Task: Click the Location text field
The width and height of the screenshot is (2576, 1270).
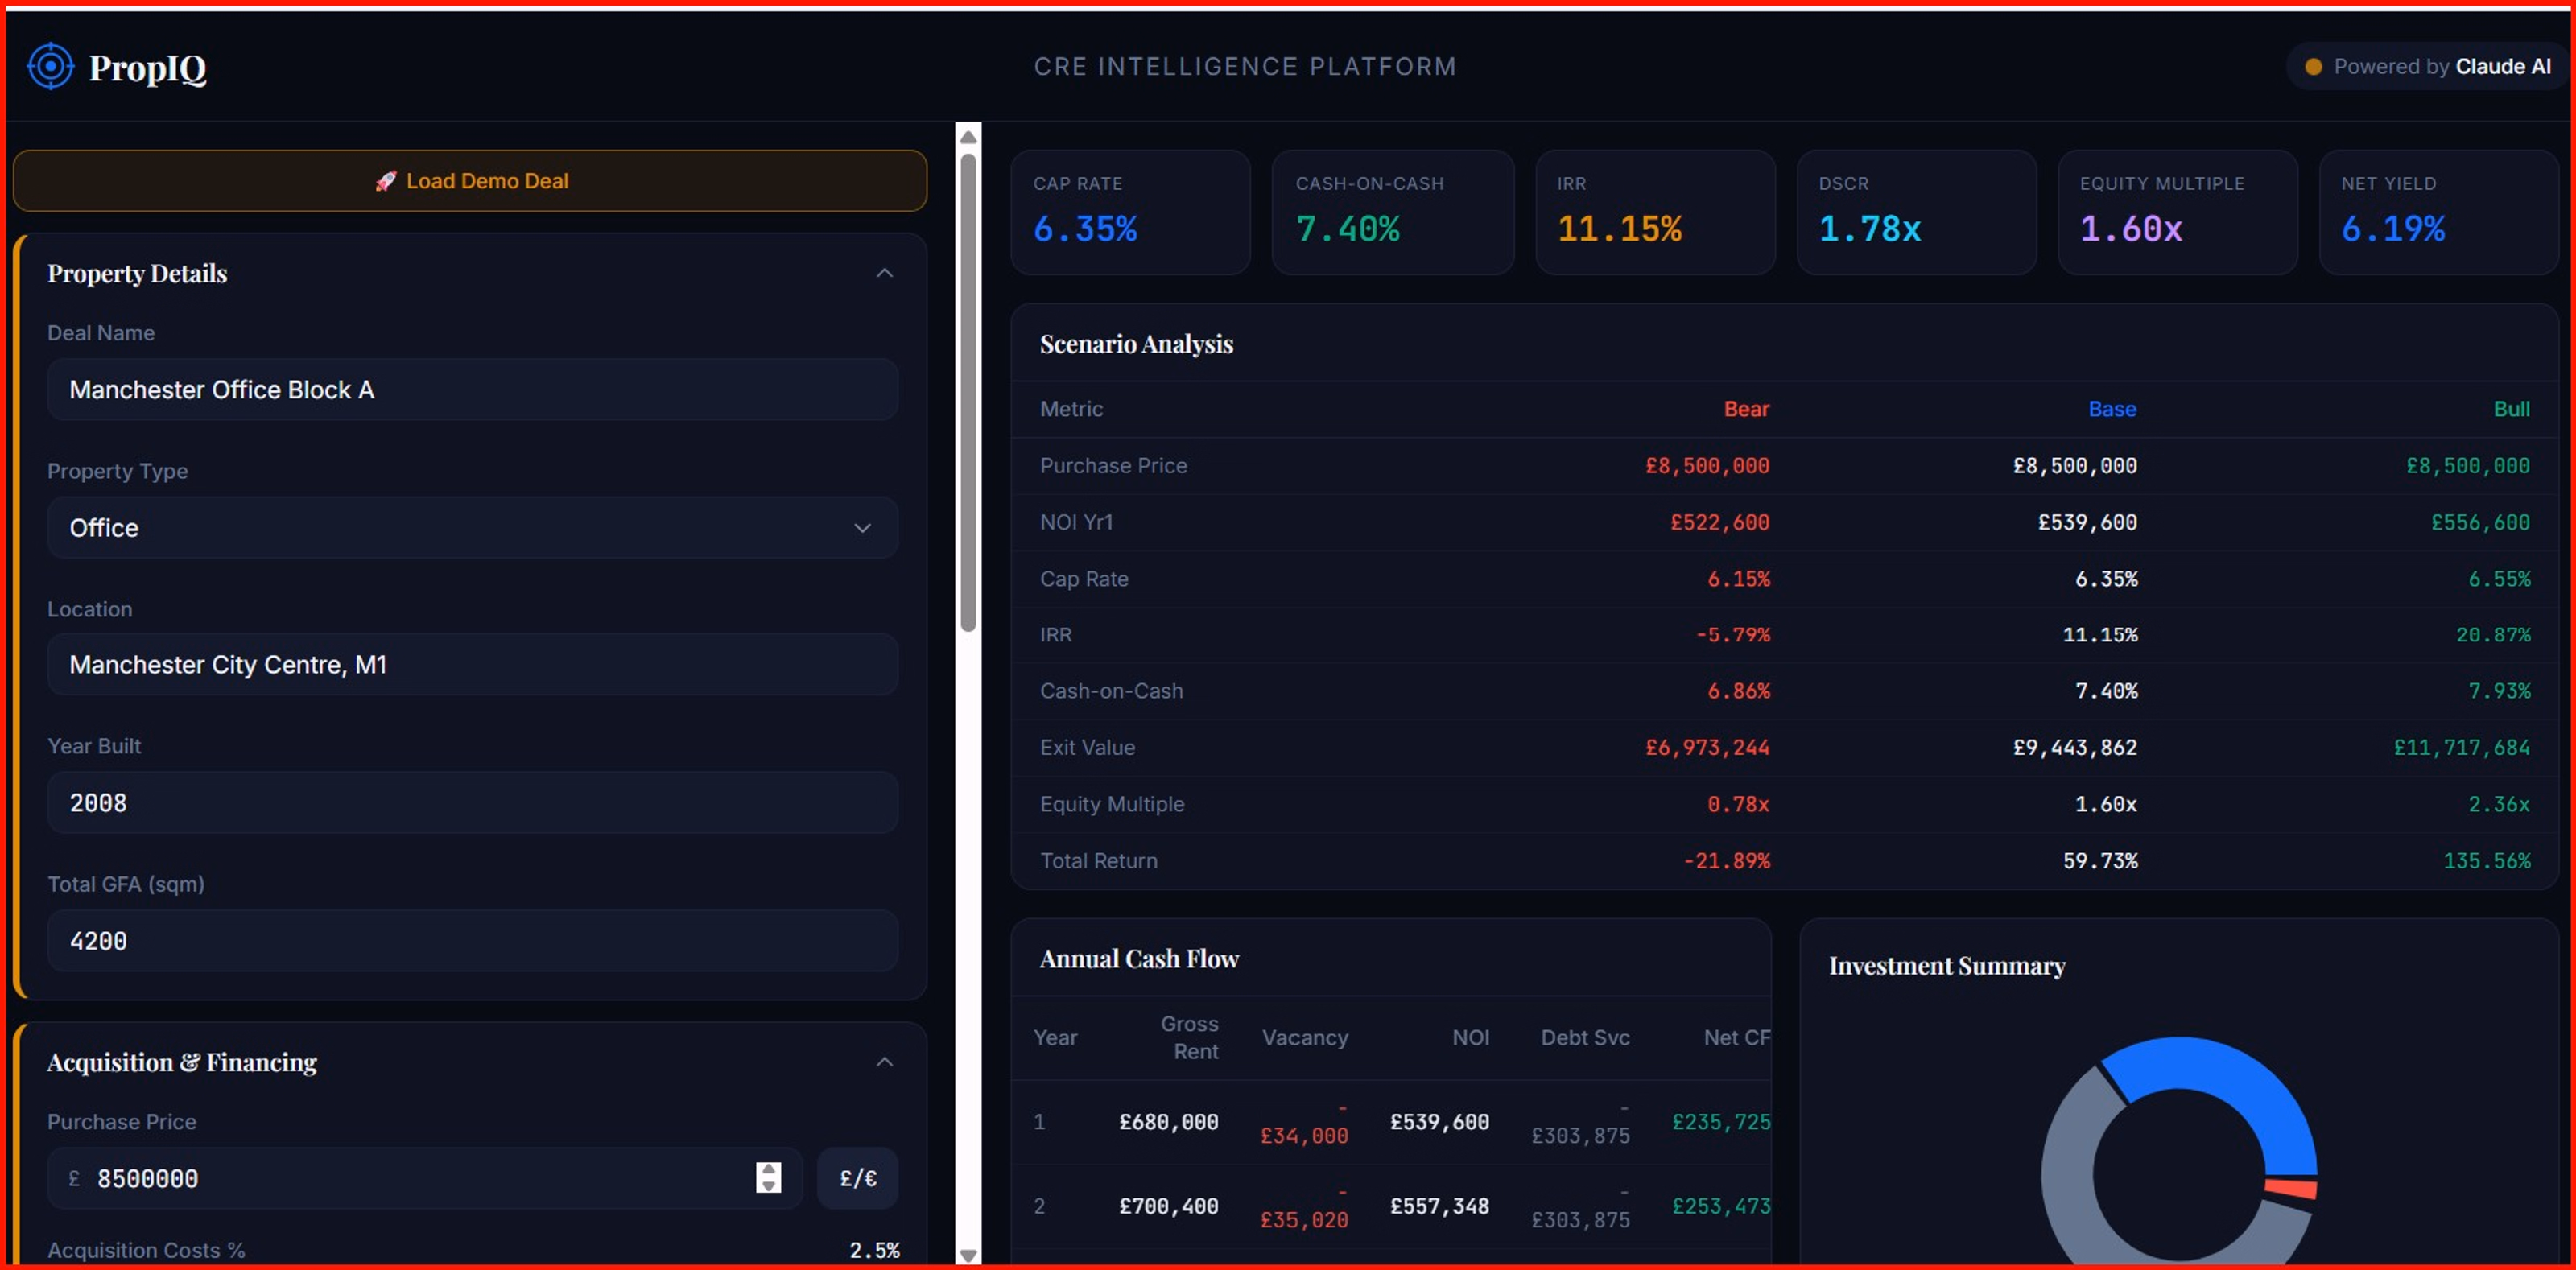Action: [471, 665]
